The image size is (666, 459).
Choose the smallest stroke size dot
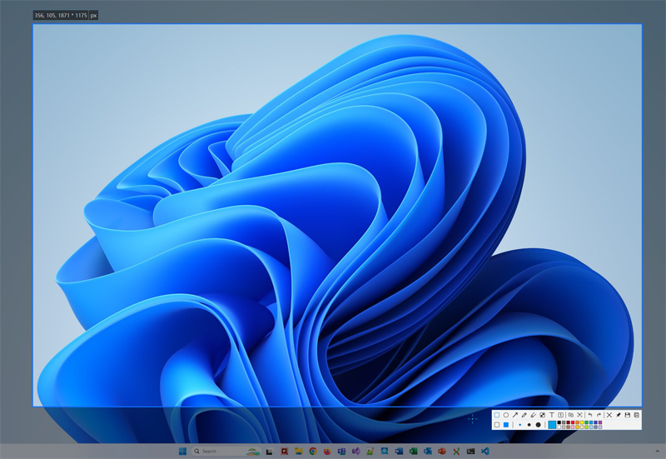[520, 425]
